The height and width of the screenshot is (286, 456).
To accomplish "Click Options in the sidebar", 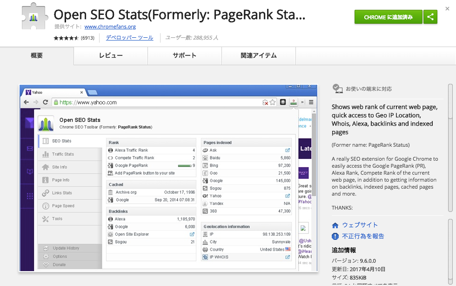I will [x=70, y=256].
